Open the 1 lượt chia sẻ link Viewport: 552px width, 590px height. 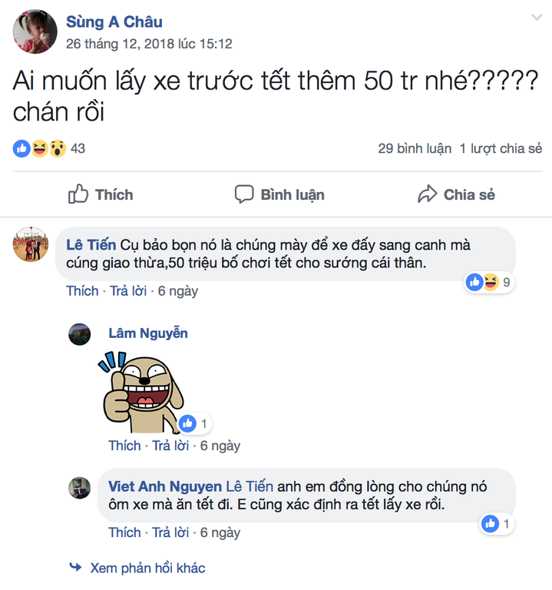point(501,148)
